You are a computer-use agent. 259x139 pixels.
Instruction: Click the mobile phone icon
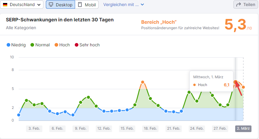[x=80, y=5]
